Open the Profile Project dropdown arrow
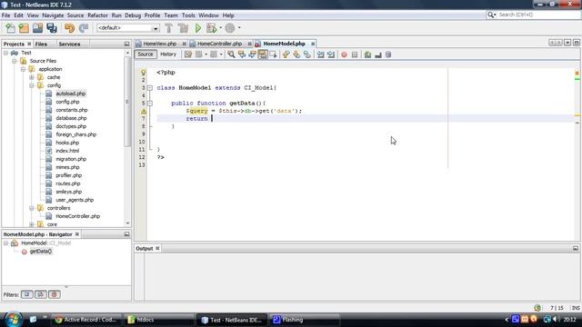Viewport: 582px width, 327px height. [239, 28]
